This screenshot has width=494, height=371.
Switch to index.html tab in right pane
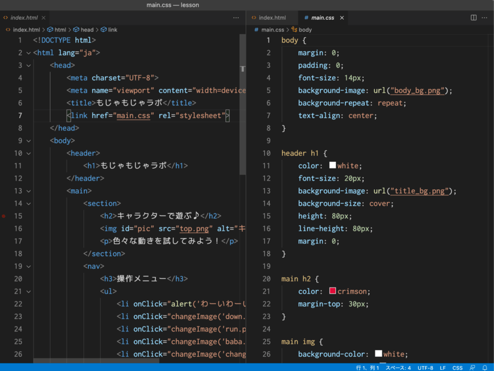click(272, 18)
